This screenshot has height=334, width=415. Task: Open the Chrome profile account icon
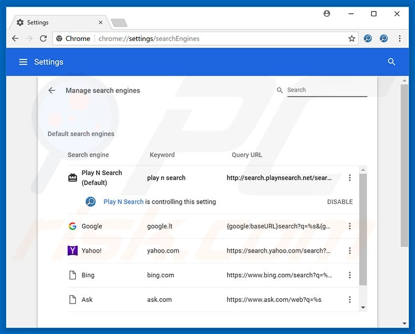point(327,14)
